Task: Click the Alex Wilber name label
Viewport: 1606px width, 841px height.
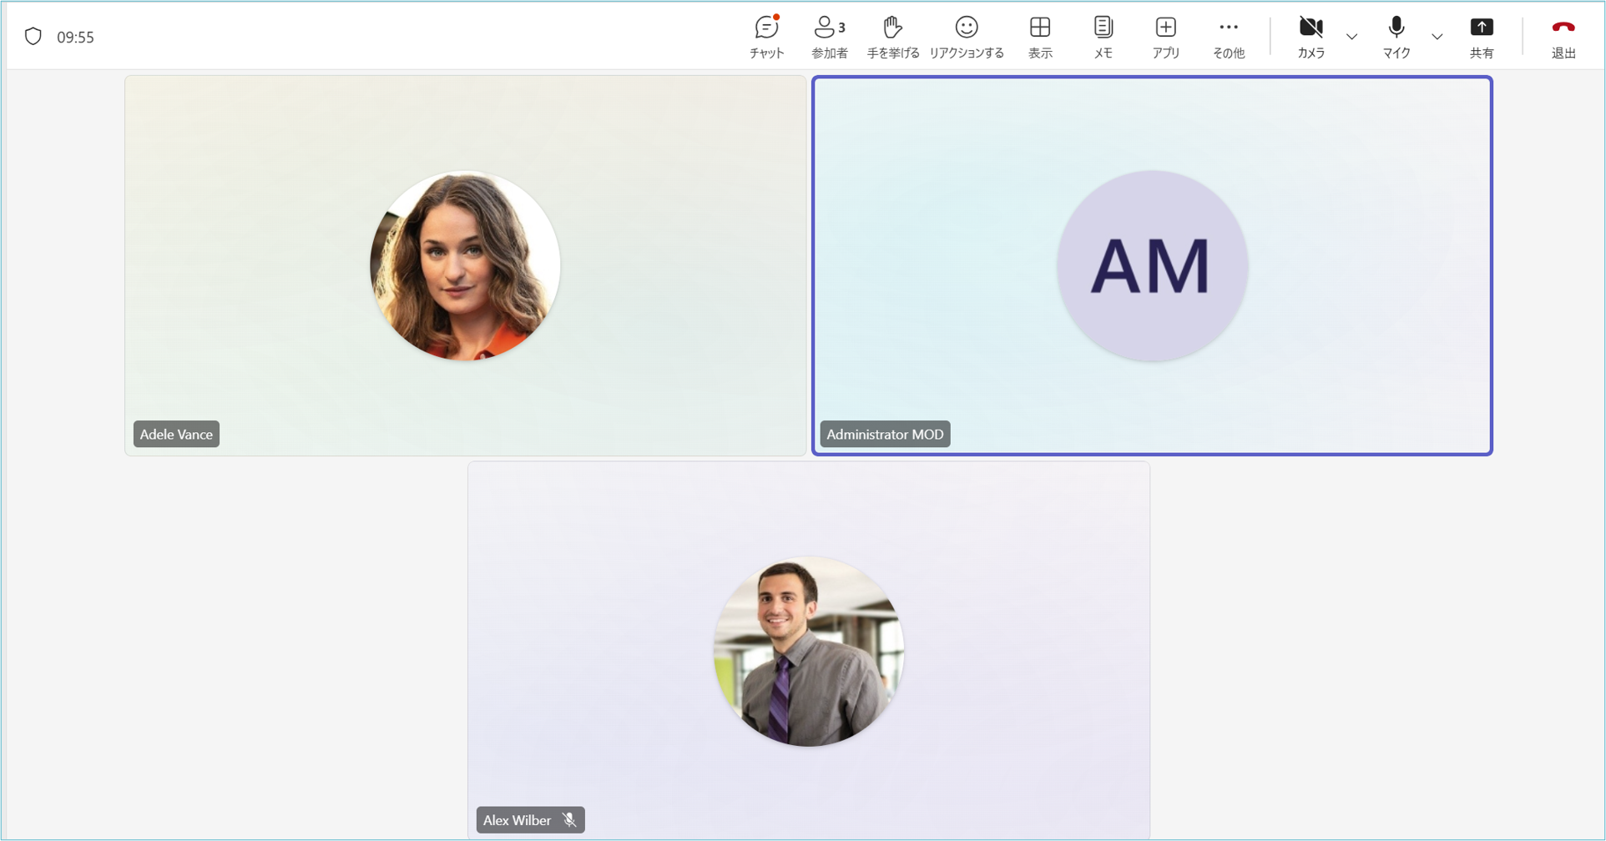Action: (x=517, y=820)
